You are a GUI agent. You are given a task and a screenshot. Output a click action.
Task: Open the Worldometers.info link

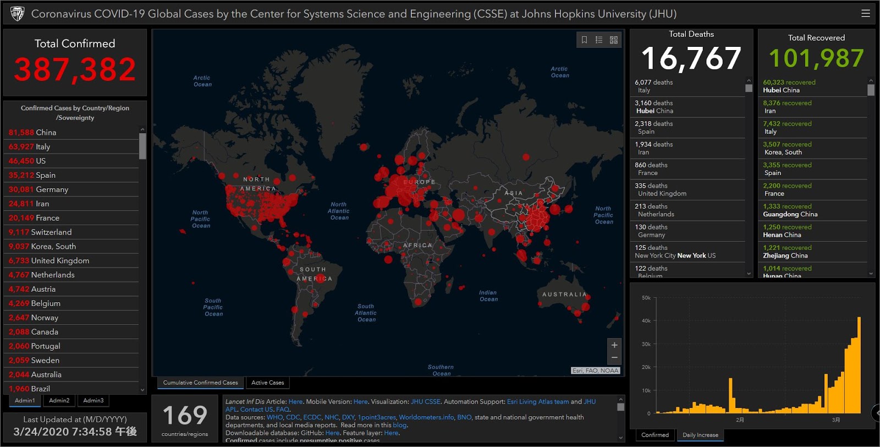pos(426,417)
